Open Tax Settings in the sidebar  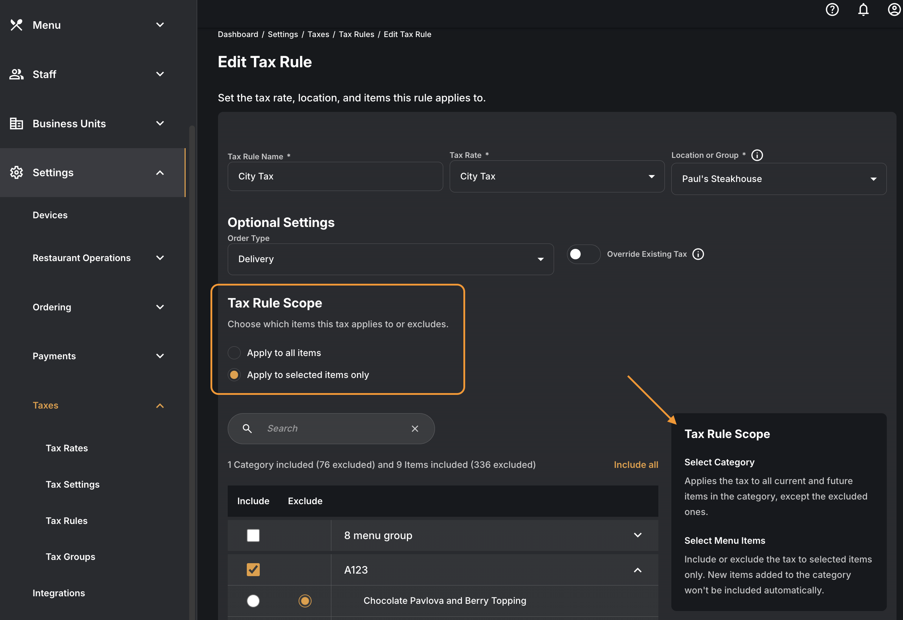pyautogui.click(x=73, y=484)
